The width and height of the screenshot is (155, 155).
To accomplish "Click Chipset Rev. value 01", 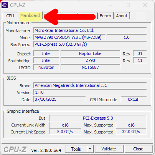I will click(140, 53).
